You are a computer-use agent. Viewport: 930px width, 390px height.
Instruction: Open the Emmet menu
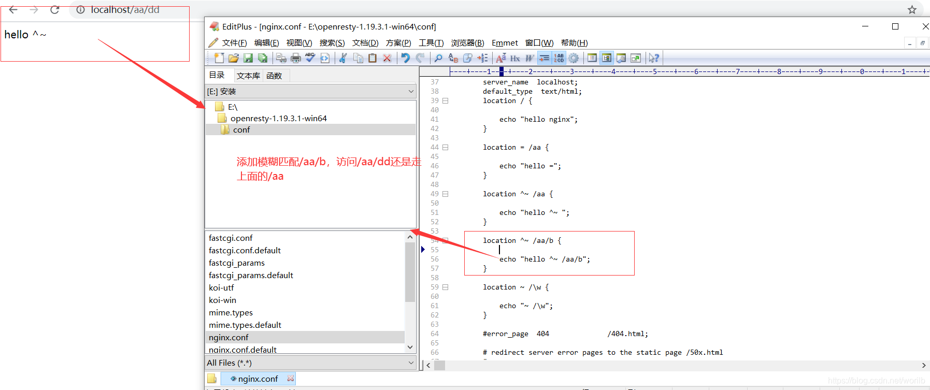click(505, 43)
